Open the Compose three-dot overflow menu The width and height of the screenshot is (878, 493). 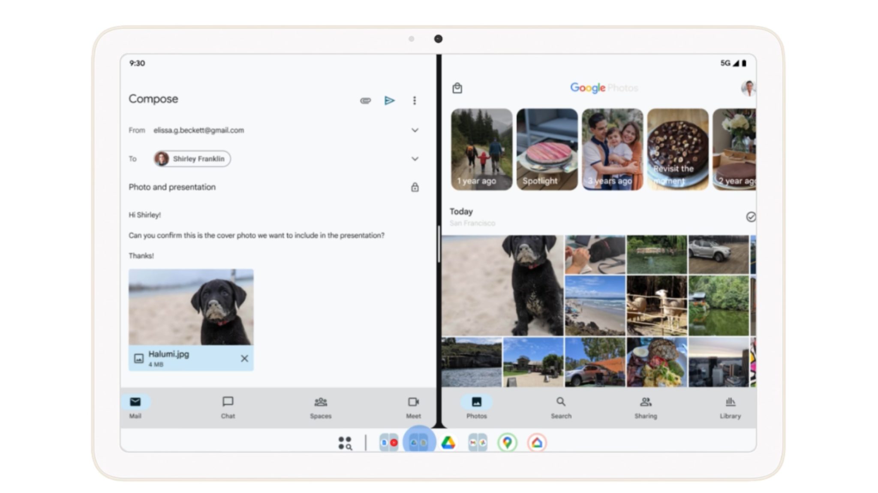414,100
